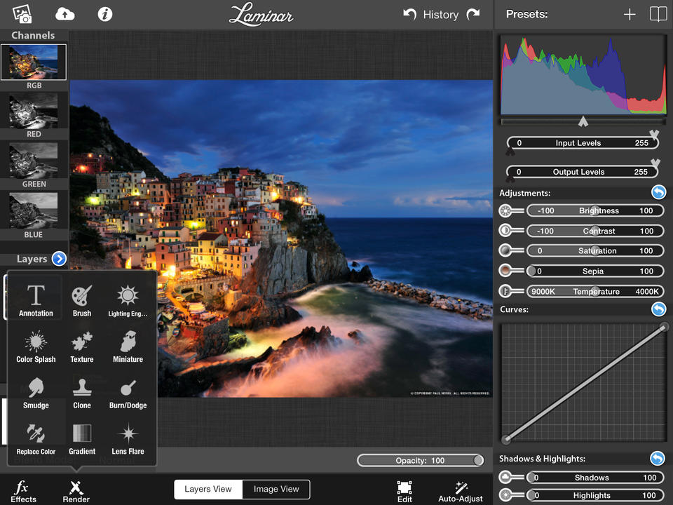
Task: Select the Annotation tool
Action: [36, 301]
